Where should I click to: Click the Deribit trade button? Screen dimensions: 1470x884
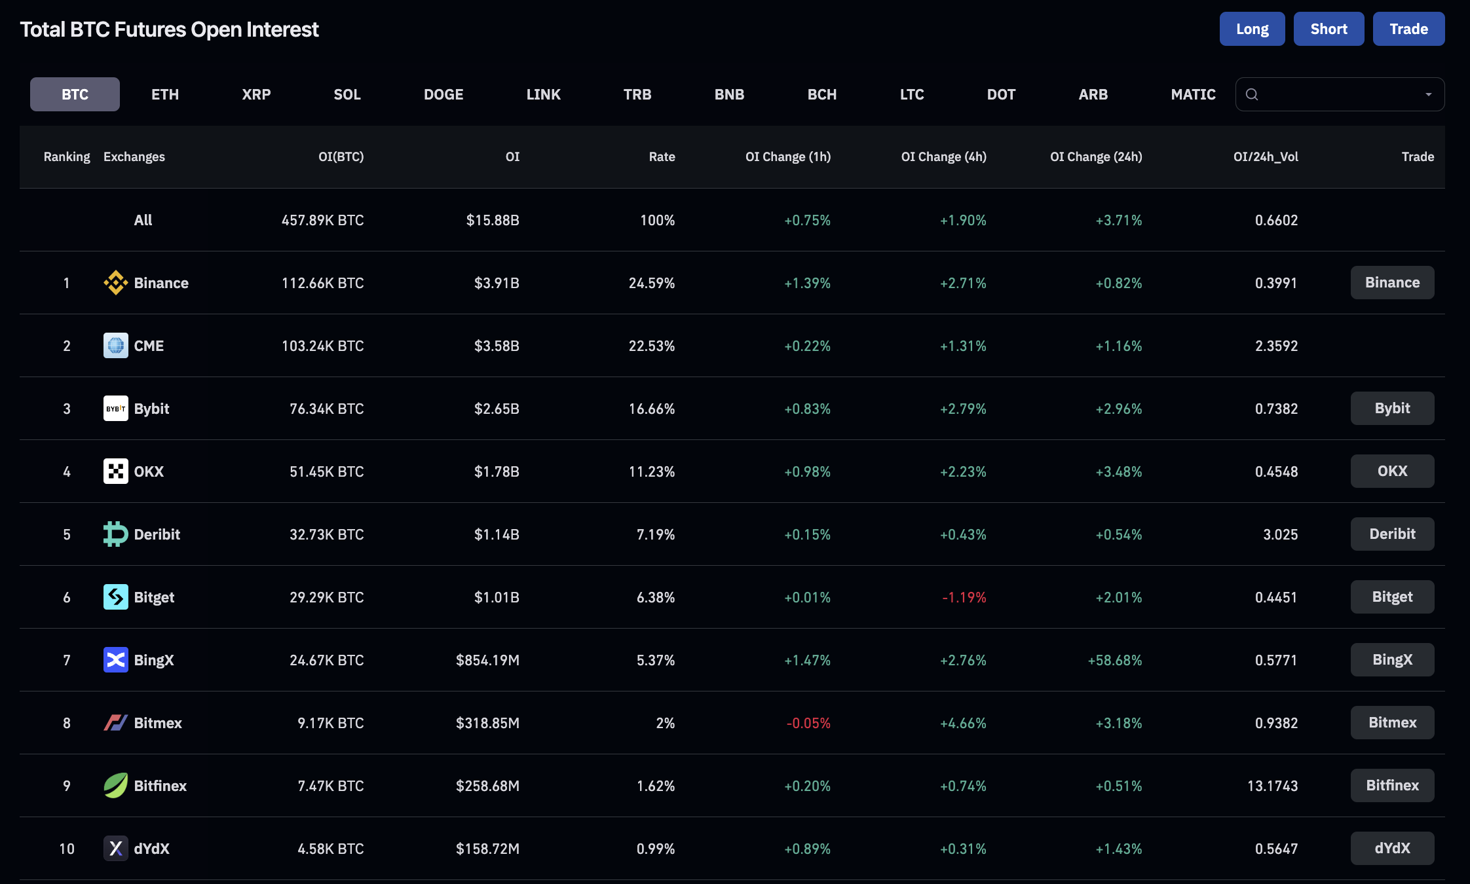(1392, 534)
